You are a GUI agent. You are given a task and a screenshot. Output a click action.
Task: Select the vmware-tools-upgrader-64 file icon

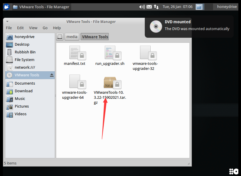[77, 82]
